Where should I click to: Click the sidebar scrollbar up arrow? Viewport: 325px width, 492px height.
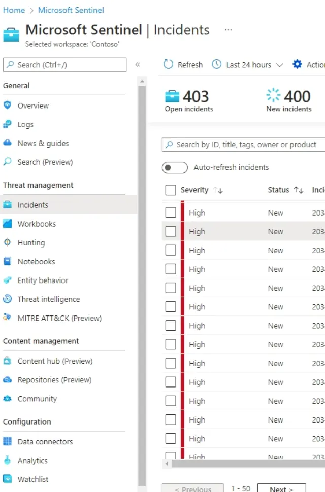tap(142, 81)
